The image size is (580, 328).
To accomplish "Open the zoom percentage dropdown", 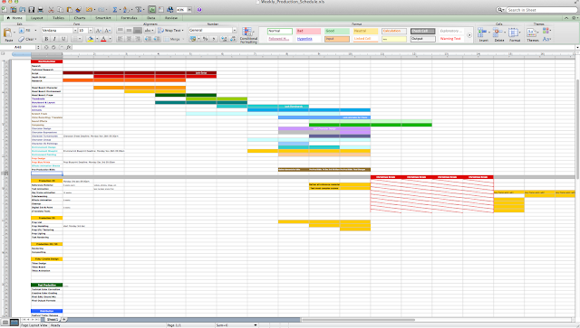I will [189, 10].
